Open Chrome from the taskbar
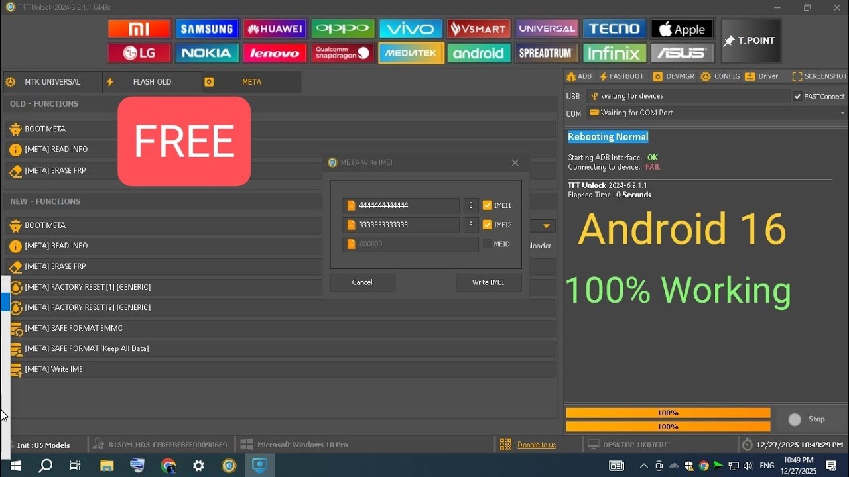The height and width of the screenshot is (477, 849). [168, 466]
